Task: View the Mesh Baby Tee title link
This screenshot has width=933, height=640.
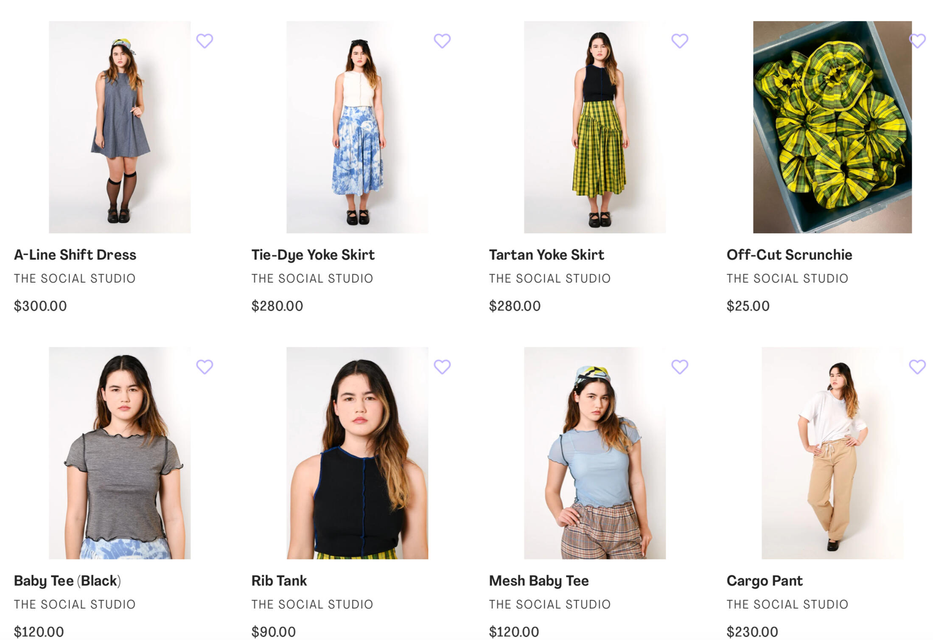Action: tap(539, 581)
